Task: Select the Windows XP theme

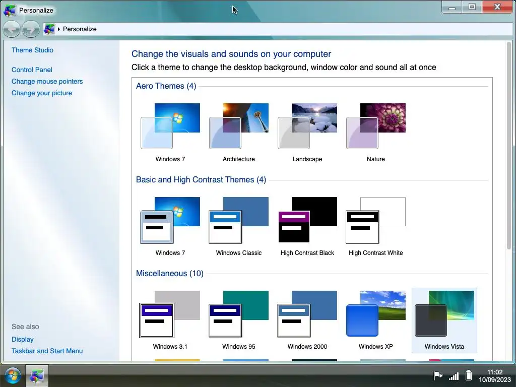Action: click(x=376, y=320)
